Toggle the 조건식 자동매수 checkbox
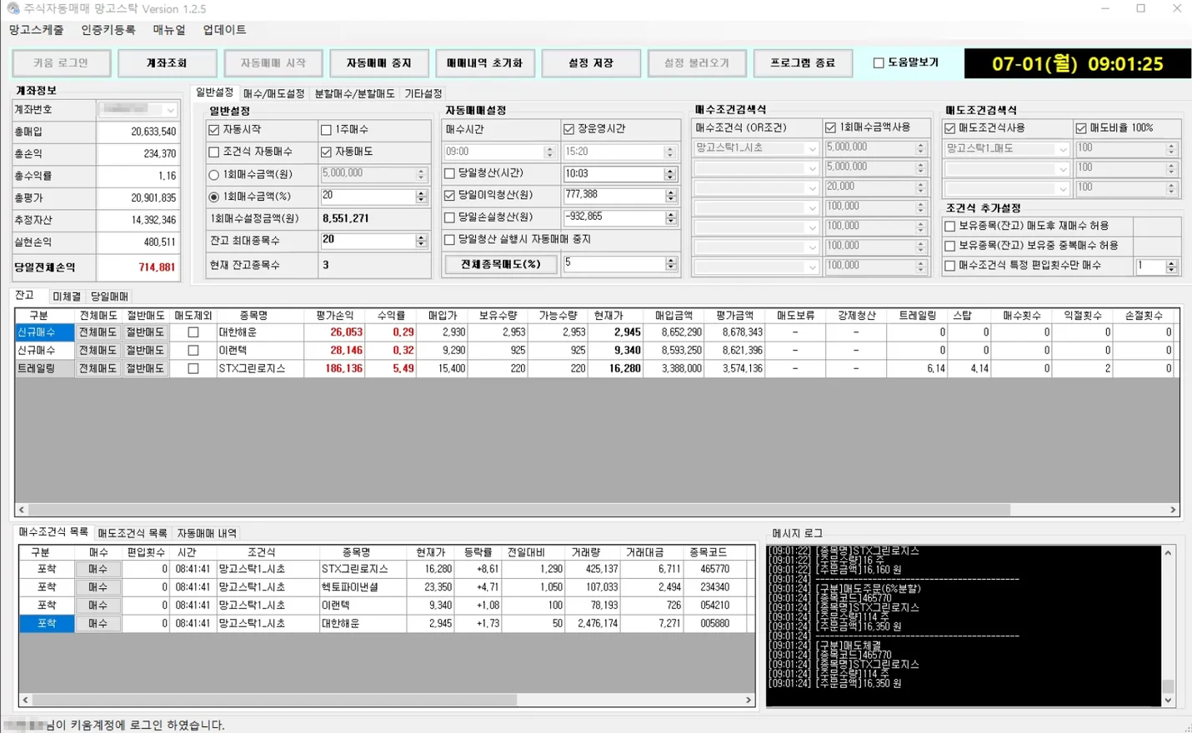Image resolution: width=1192 pixels, height=733 pixels. tap(214, 152)
